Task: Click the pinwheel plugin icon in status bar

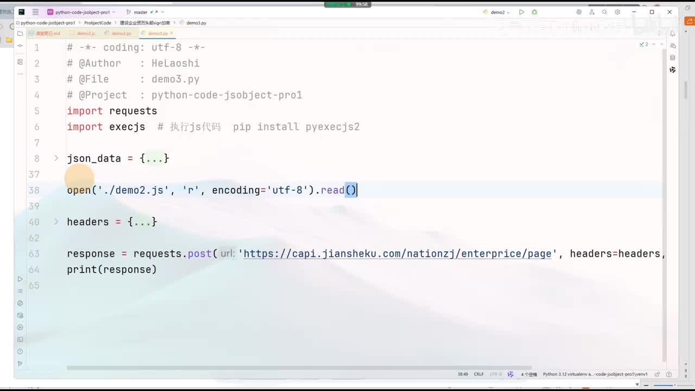Action: pyautogui.click(x=510, y=374)
